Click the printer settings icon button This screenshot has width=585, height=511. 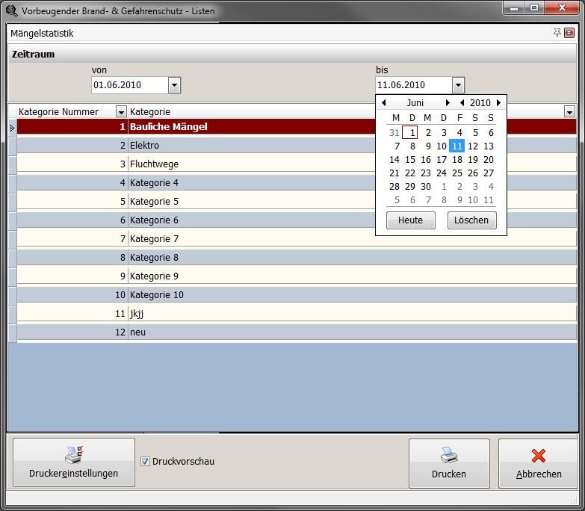click(73, 462)
